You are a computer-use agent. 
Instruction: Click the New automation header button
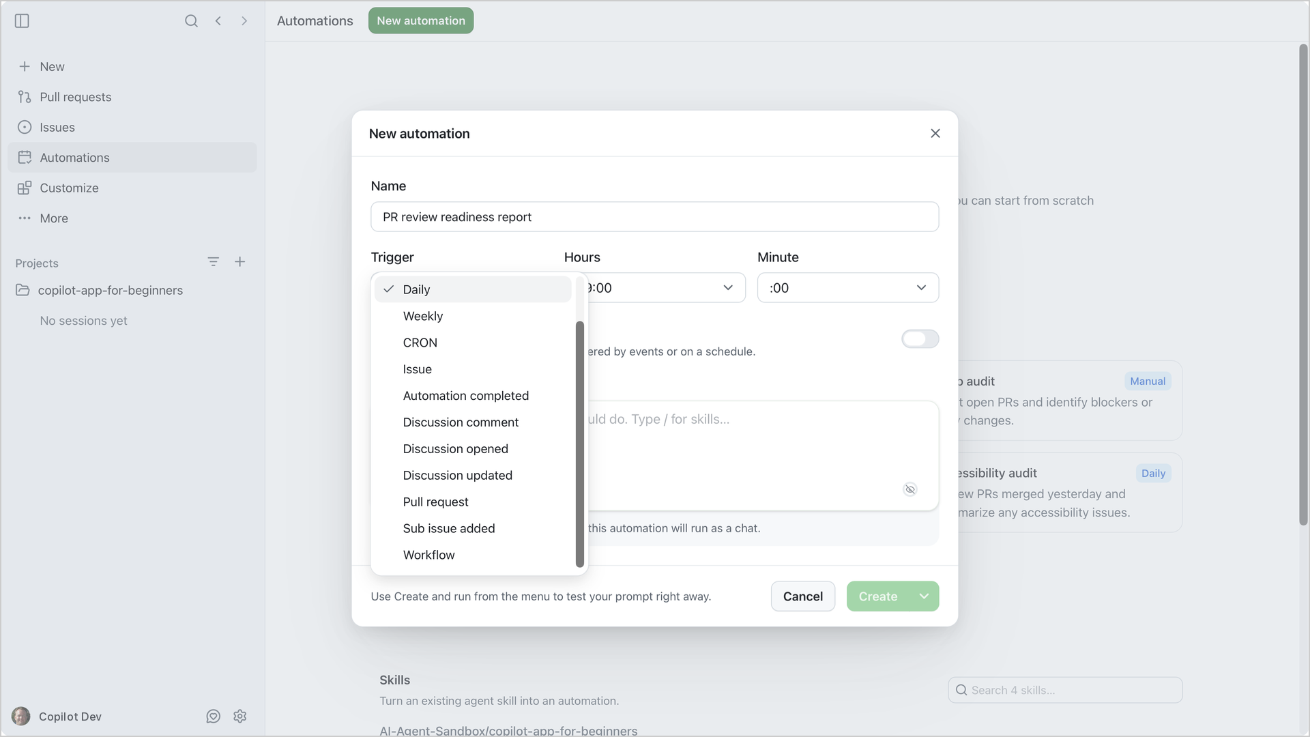coord(421,20)
